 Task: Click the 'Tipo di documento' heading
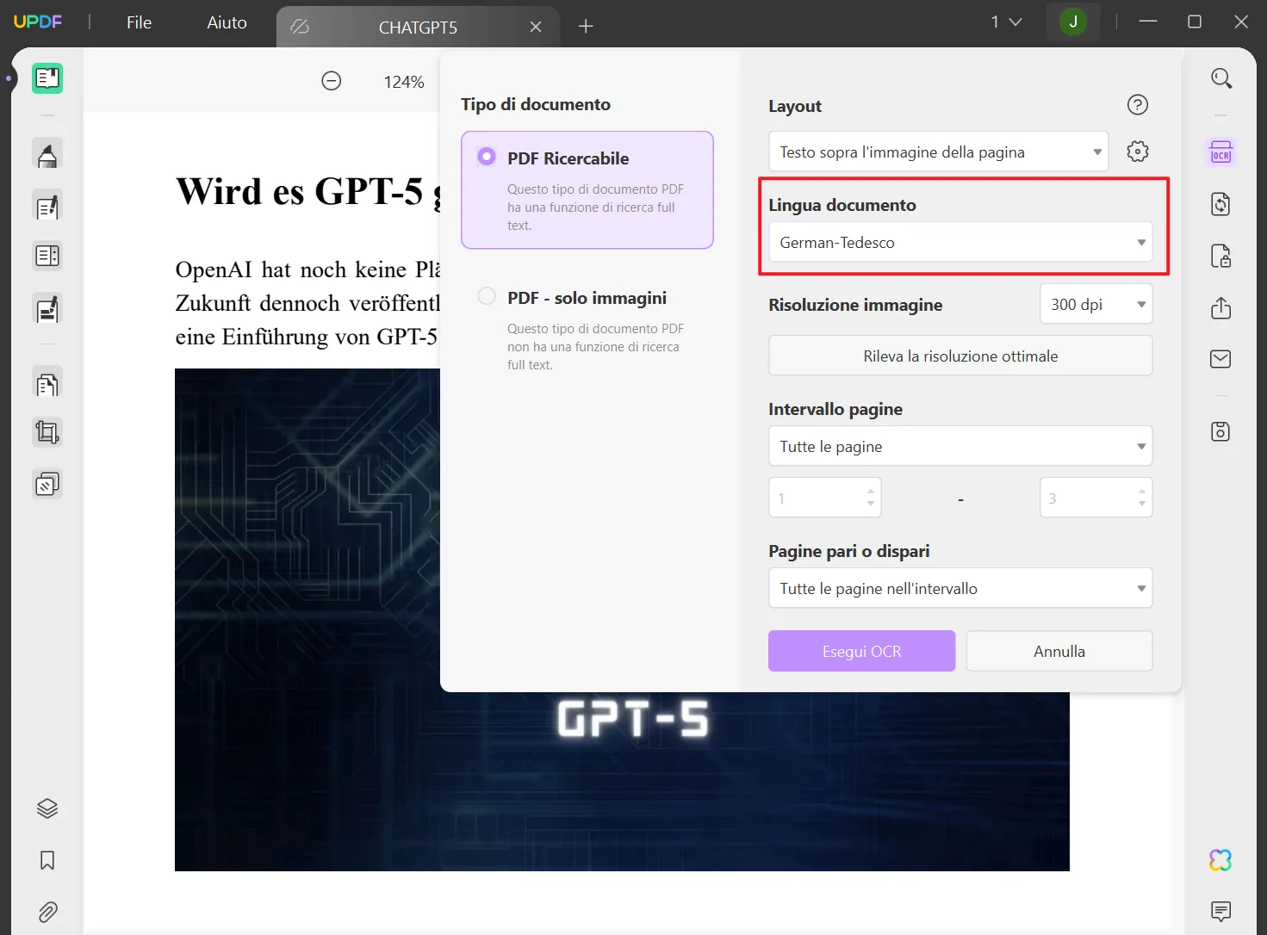coord(536,104)
